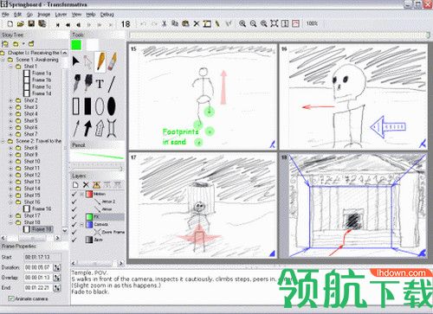
Task: Select the outlined Ellipse tool
Action: coord(100,106)
